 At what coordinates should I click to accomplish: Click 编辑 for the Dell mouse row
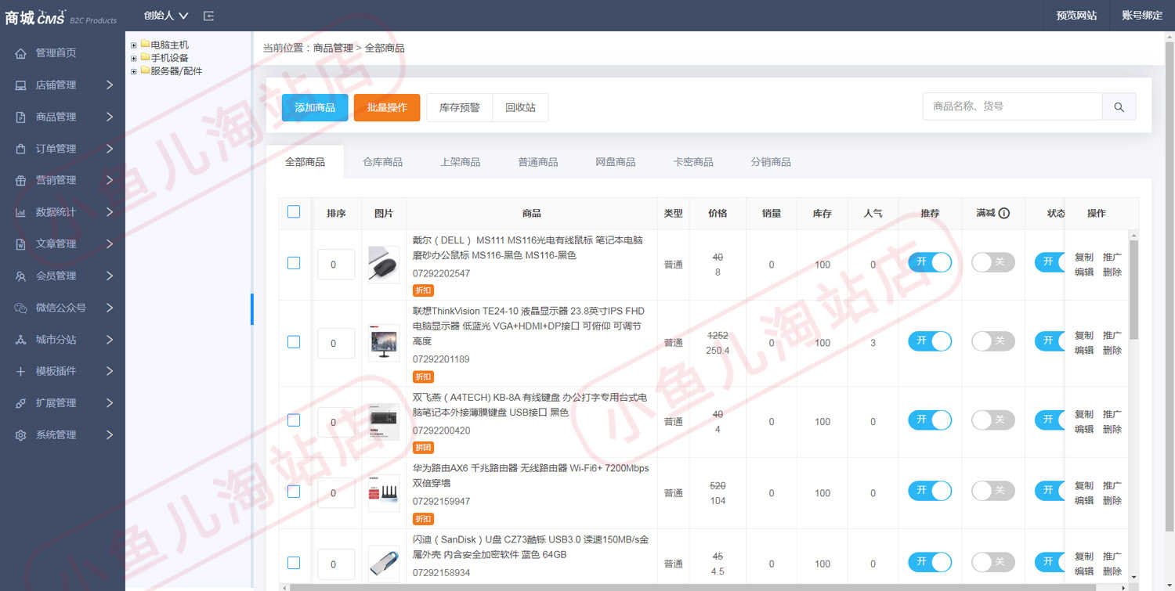(1084, 272)
